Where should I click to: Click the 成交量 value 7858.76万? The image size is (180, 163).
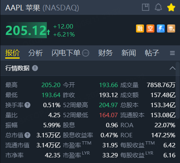(161, 85)
